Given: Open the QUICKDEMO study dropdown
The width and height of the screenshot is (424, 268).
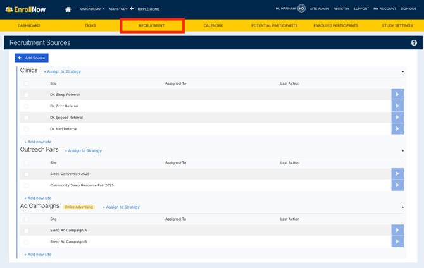Looking at the screenshot, I should (x=92, y=9).
